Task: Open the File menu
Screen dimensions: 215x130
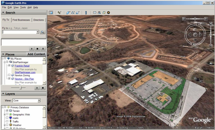Action: [x=4, y=8]
